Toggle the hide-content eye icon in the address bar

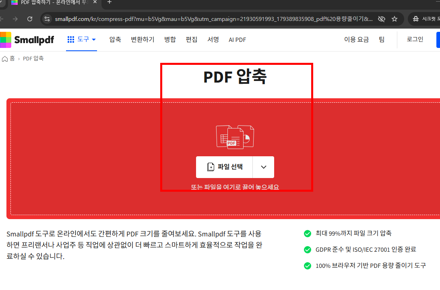pos(381,19)
